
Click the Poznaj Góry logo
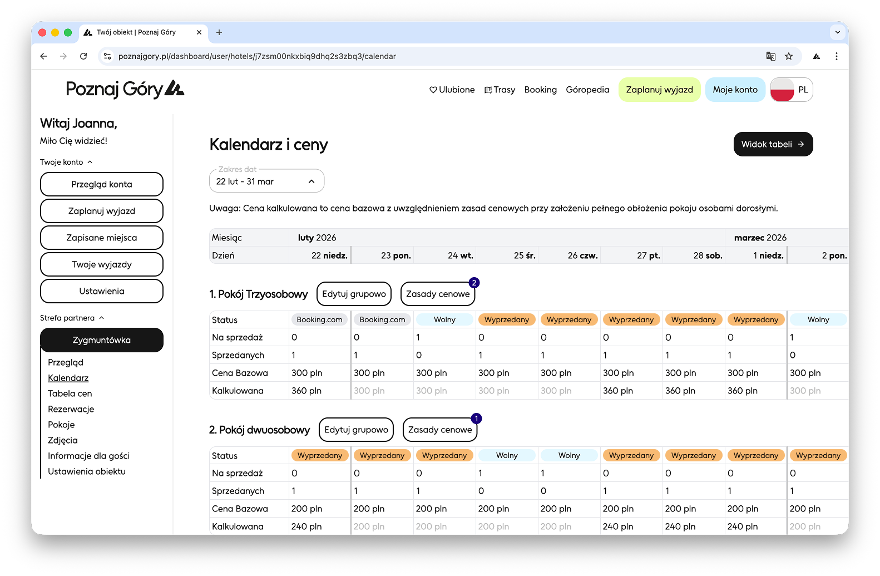coord(125,89)
